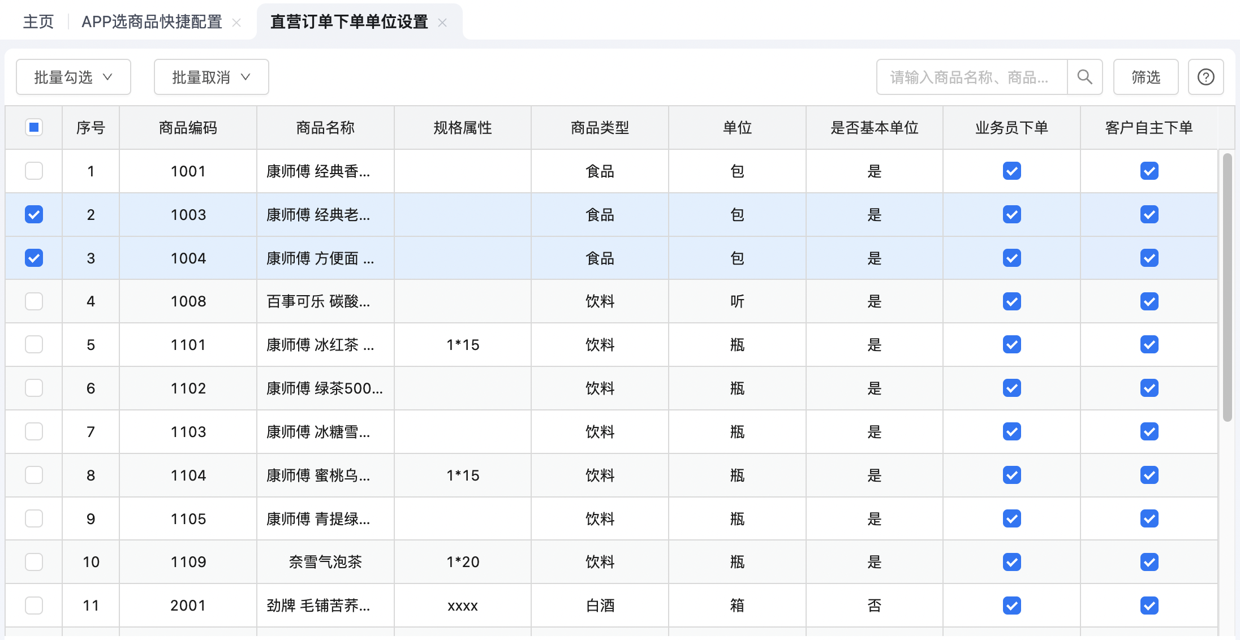The height and width of the screenshot is (640, 1240).
Task: Check the row checkbox for product 1103
Action: pos(34,431)
